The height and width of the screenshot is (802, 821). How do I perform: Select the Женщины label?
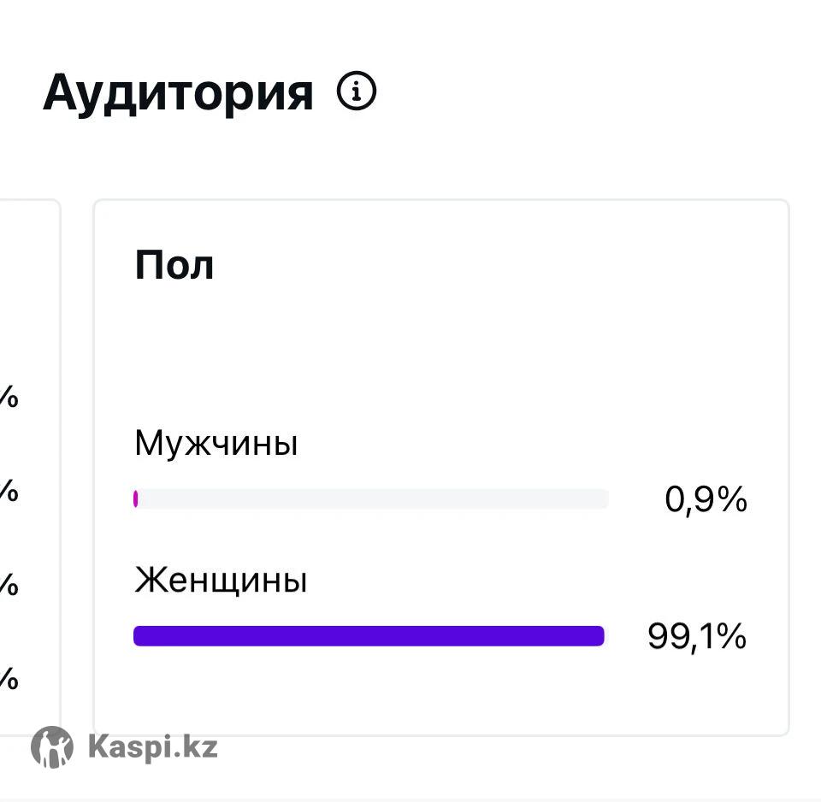tap(221, 581)
